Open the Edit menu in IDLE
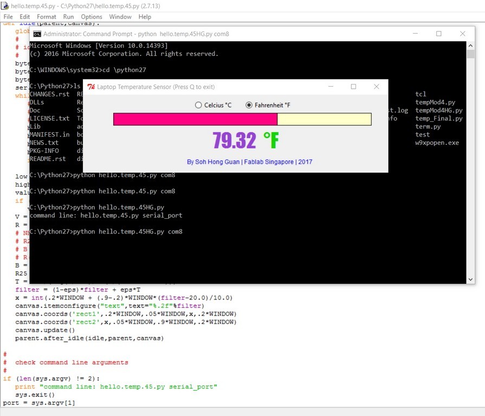This screenshot has width=485, height=416. [25, 17]
